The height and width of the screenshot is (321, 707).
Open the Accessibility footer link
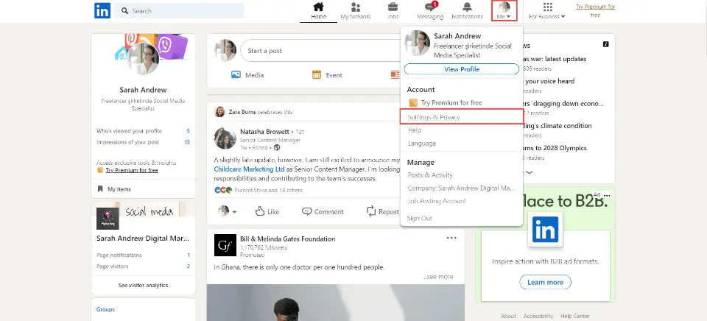pos(538,316)
